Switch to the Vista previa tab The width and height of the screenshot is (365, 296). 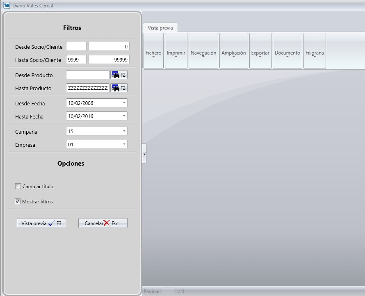(x=160, y=28)
